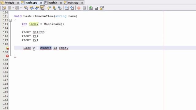Open the hash.h editor tab

53,3
